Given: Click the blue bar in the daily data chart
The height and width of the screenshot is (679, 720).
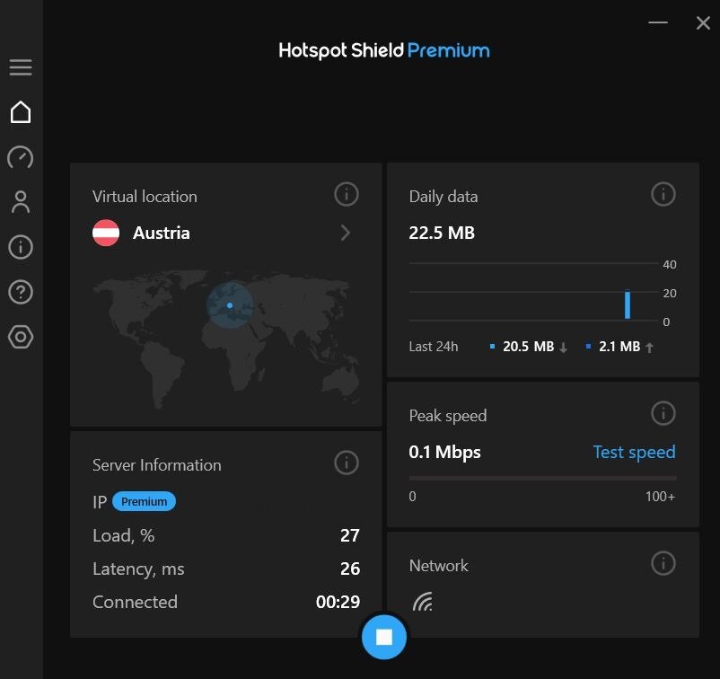Looking at the screenshot, I should click(628, 304).
